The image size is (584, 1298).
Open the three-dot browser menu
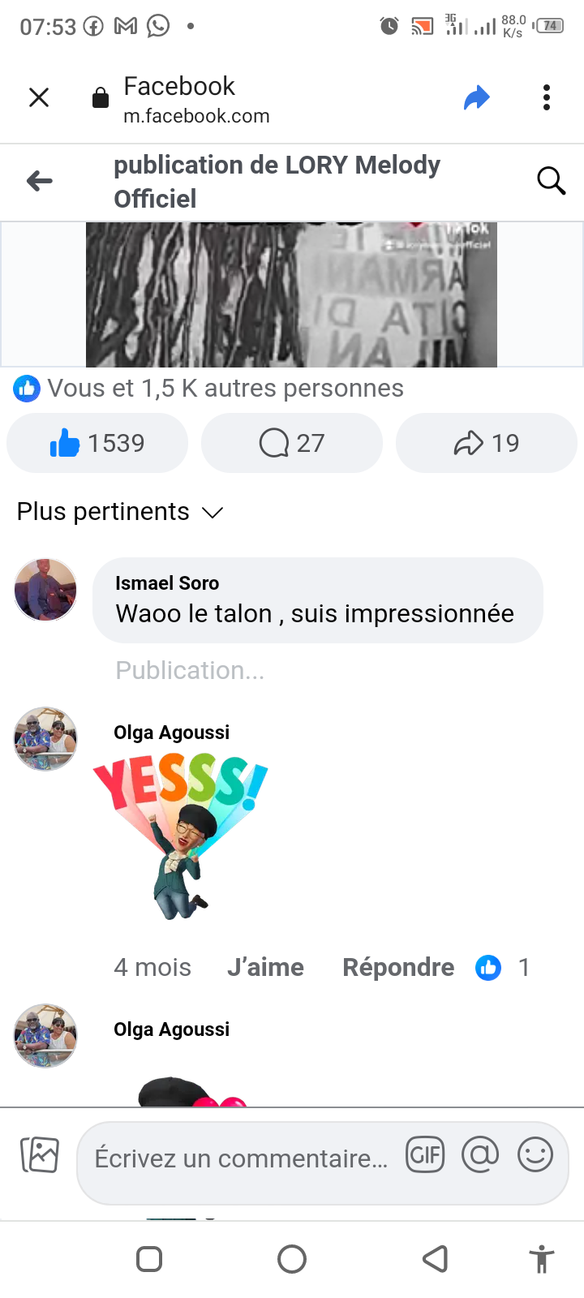[547, 98]
